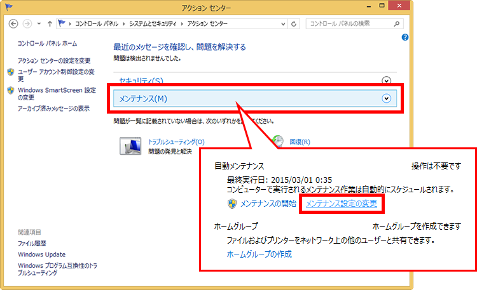477x290 pixels.
Task: Open アクション センターの設定を変更
Action: pyautogui.click(x=54, y=60)
